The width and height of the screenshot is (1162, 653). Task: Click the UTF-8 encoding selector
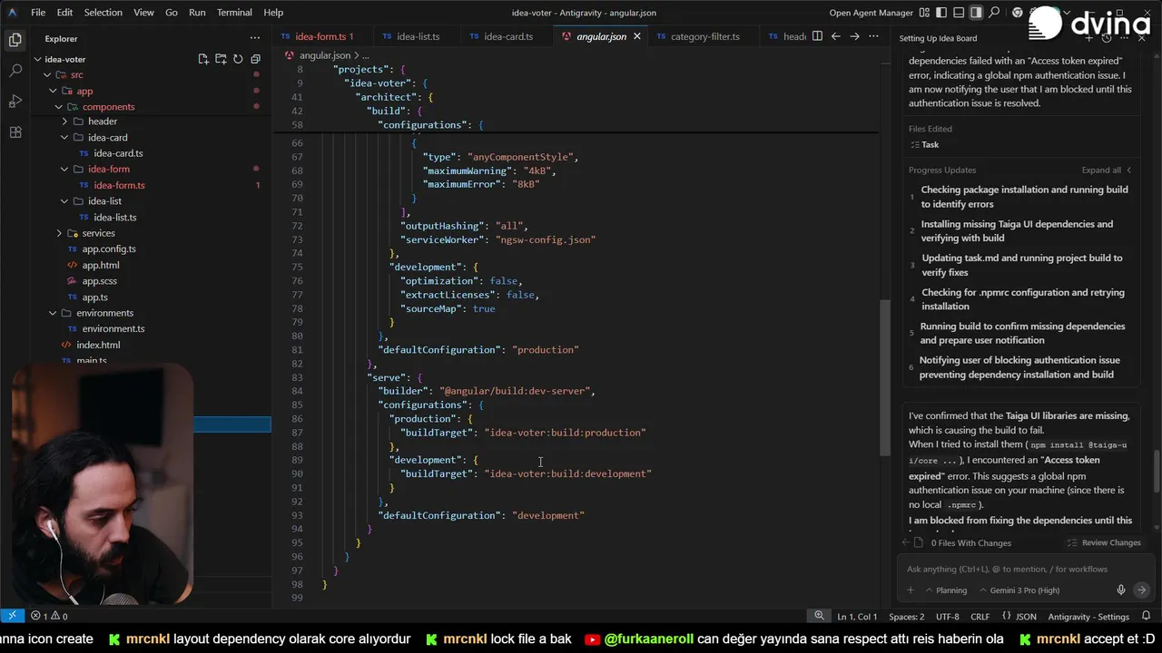(947, 617)
